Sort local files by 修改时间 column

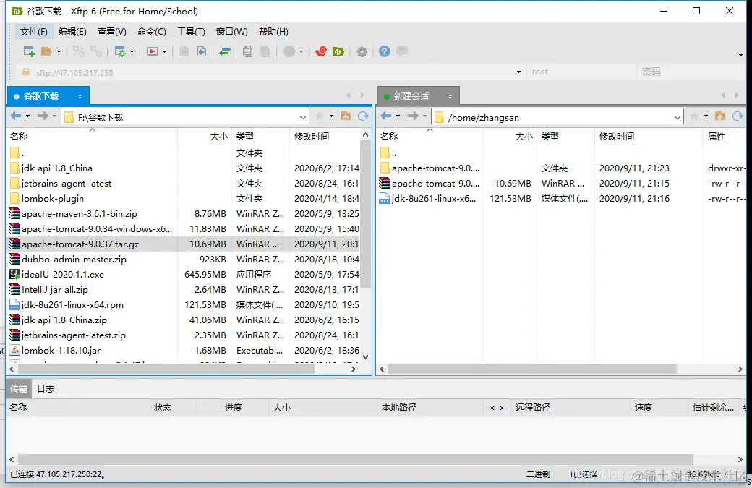tap(324, 137)
